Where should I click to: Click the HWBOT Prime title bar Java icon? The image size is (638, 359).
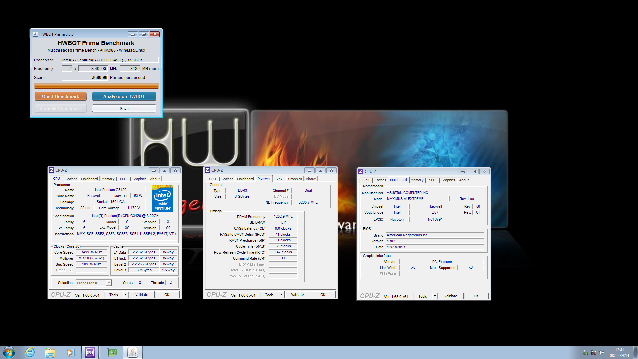(35, 34)
